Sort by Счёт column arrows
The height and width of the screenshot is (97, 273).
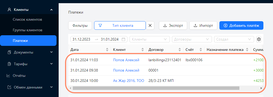pyautogui.click(x=201, y=50)
